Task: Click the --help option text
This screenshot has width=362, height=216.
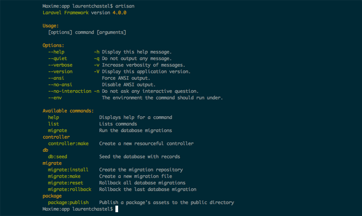Action: point(56,52)
